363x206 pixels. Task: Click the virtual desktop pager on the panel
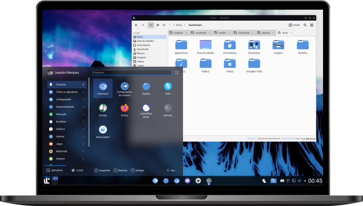tap(55, 181)
